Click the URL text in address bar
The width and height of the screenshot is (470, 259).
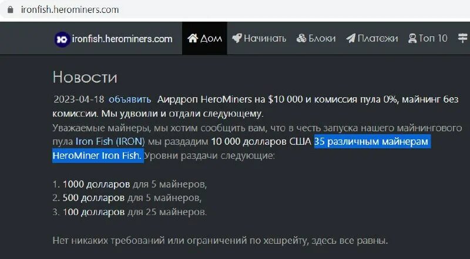(x=70, y=9)
